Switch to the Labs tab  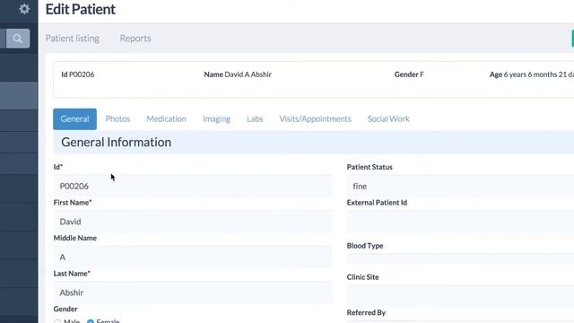click(x=255, y=119)
